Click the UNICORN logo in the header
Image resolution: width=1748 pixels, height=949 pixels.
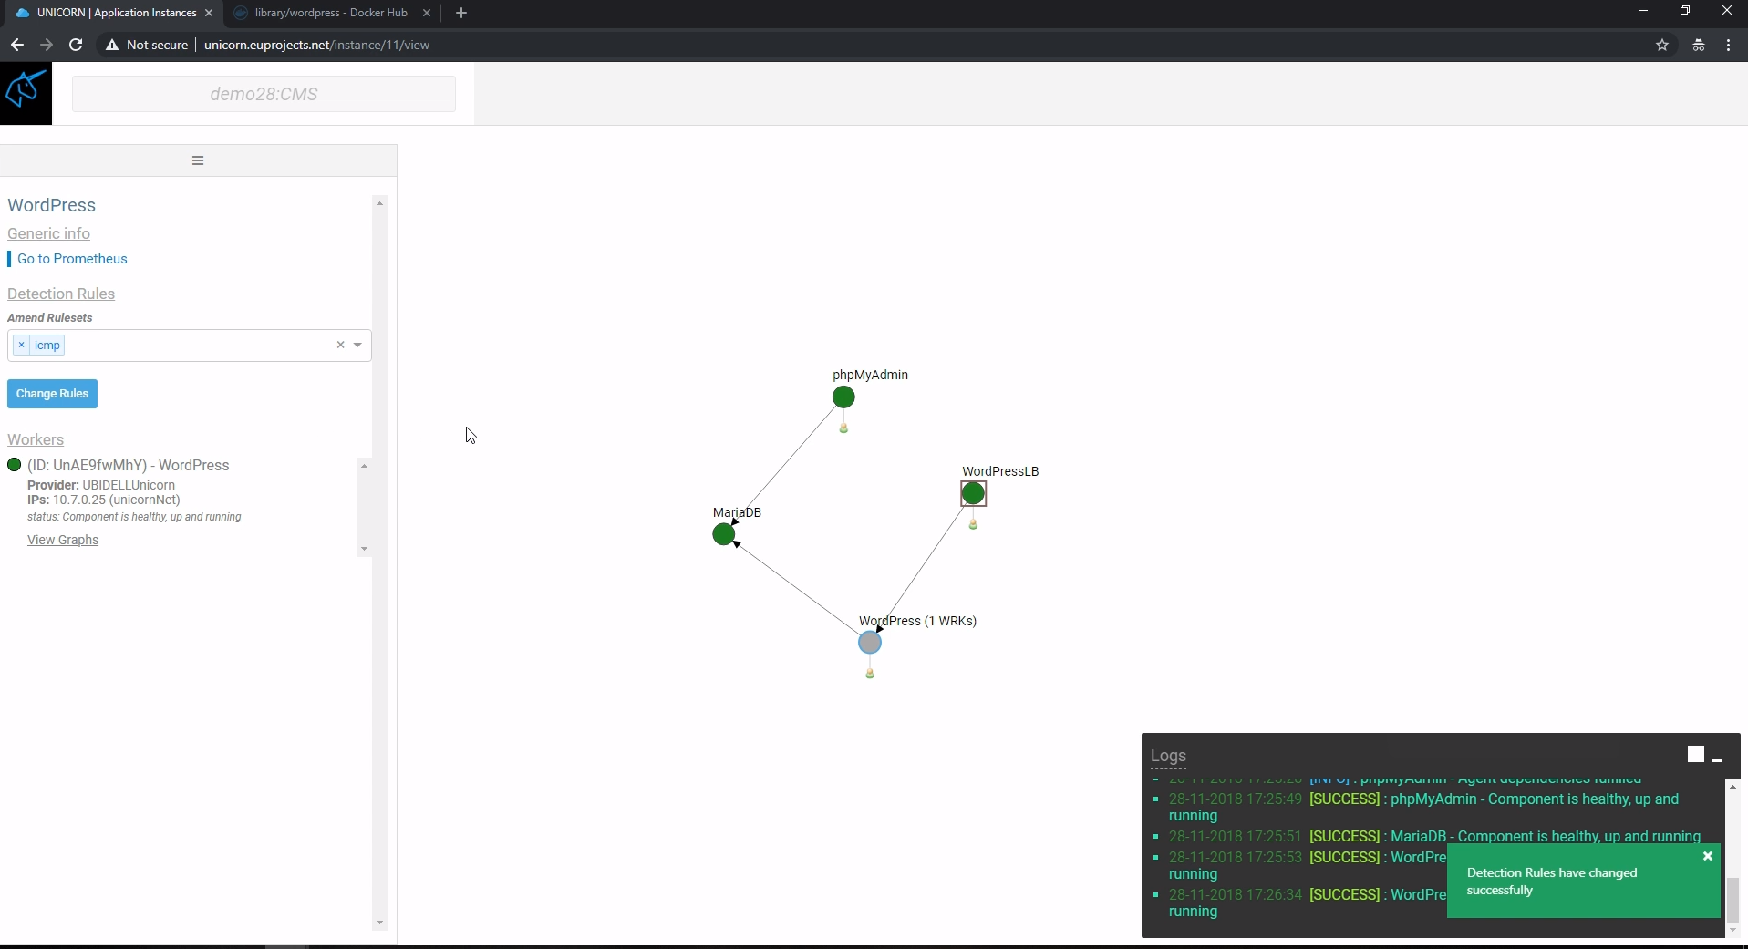point(26,93)
